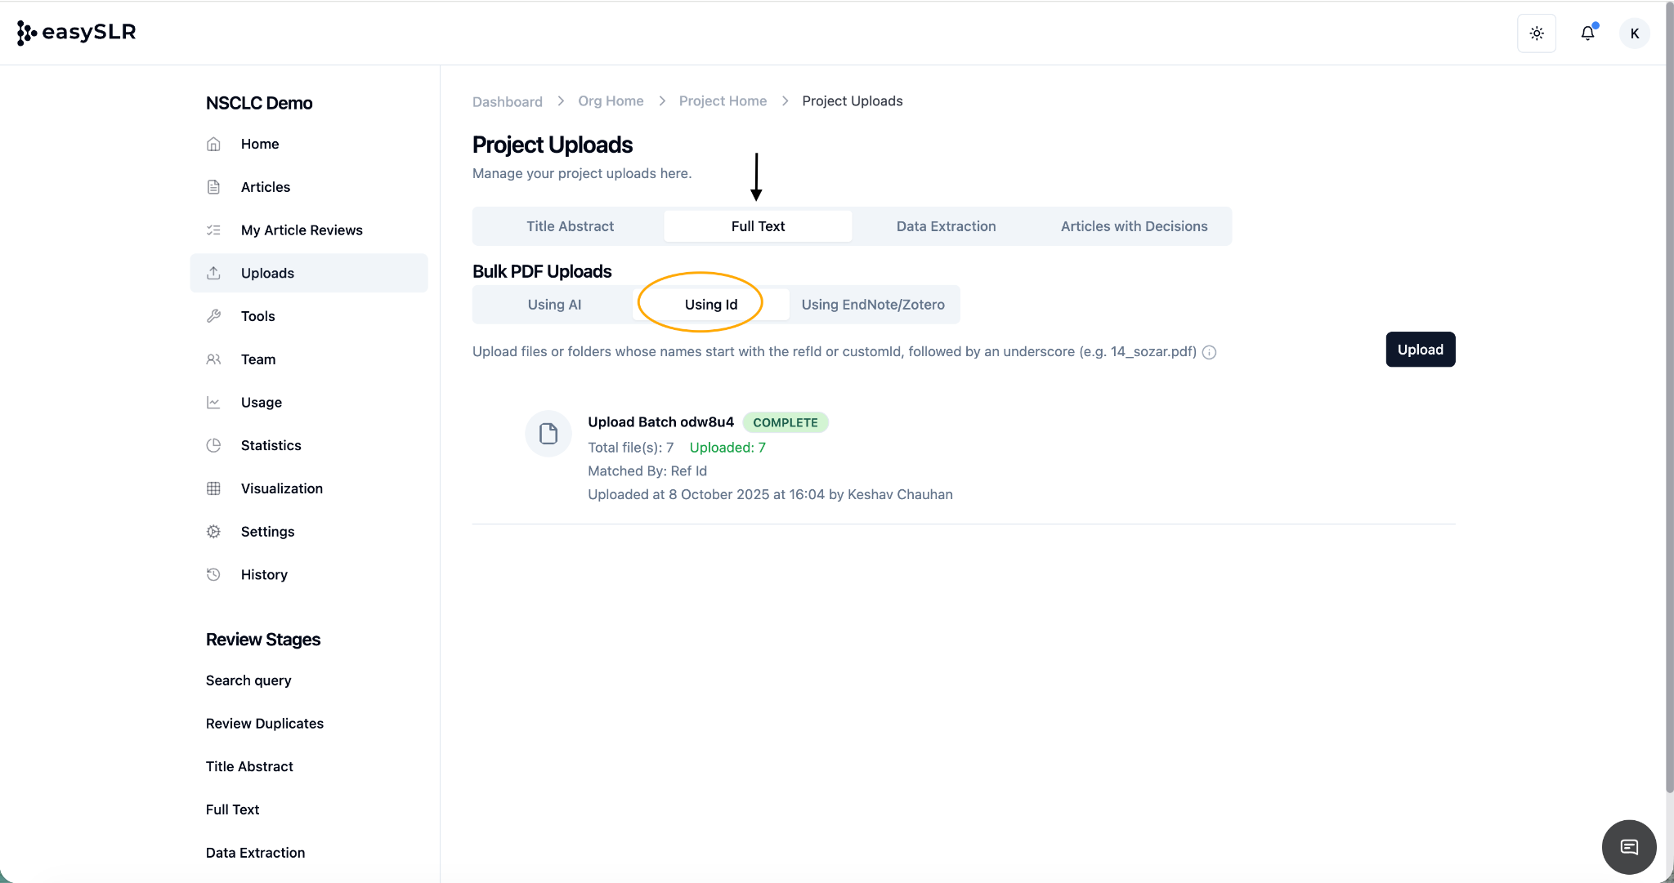This screenshot has width=1674, height=883.
Task: Select the Using AI upload option
Action: pyautogui.click(x=554, y=305)
